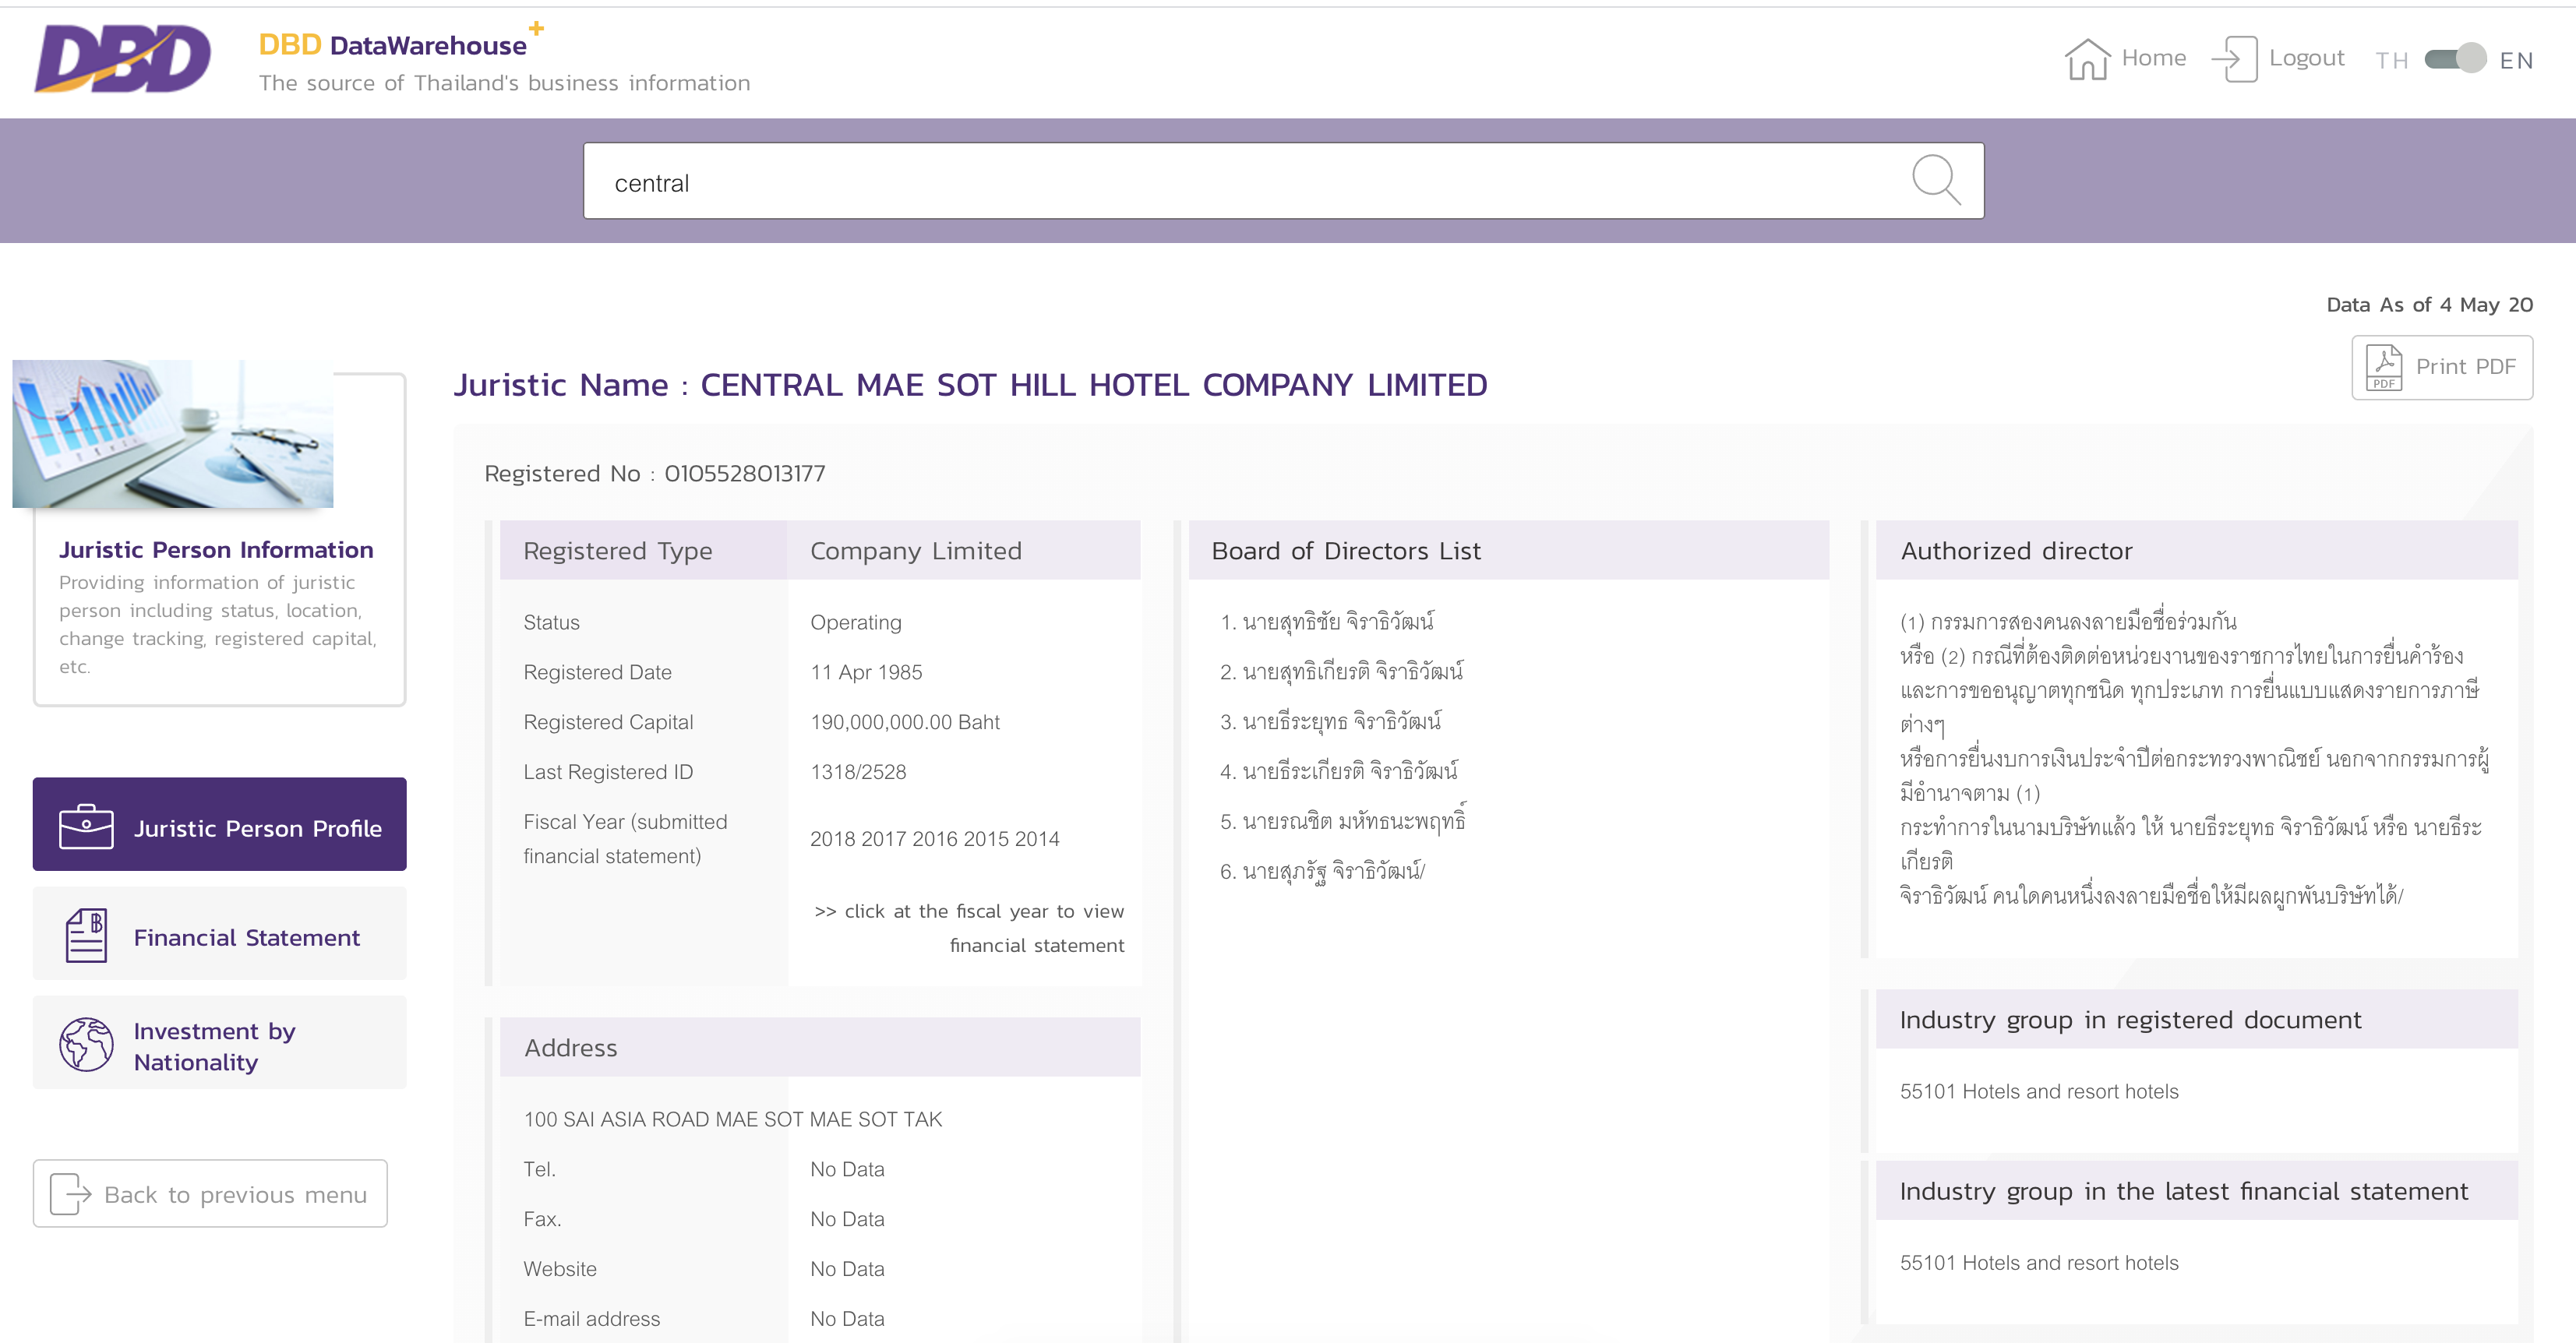Click the document icon of Financial Statement
This screenshot has height=1343, width=2576.
point(86,935)
